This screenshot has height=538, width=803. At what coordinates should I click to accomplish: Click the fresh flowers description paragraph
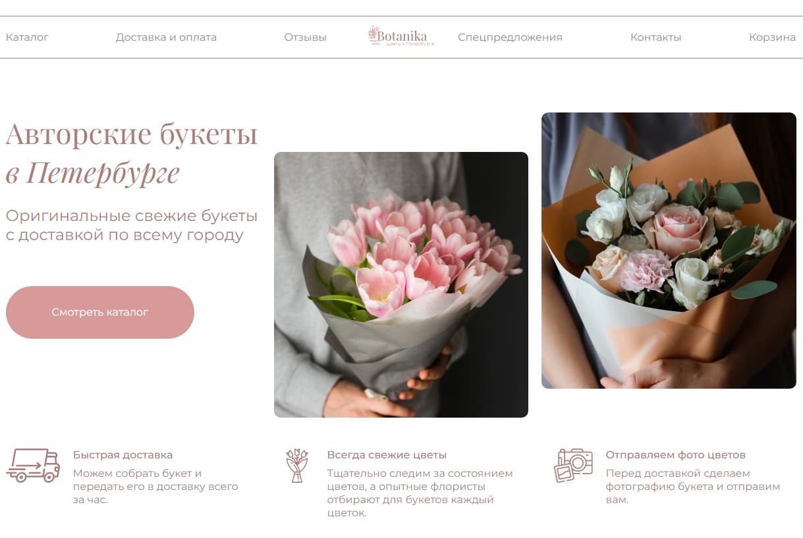pos(420,493)
